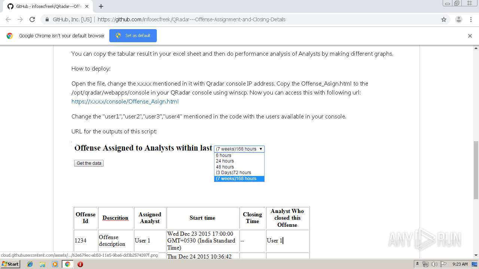The width and height of the screenshot is (479, 269).
Task: Dismiss the default browser notification bar
Action: coord(470,36)
